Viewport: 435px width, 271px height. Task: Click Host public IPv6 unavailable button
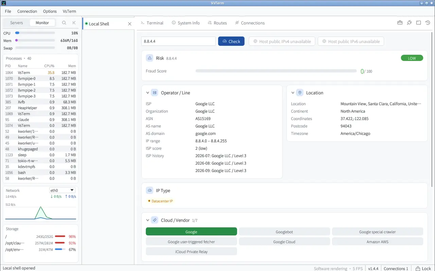coord(351,41)
